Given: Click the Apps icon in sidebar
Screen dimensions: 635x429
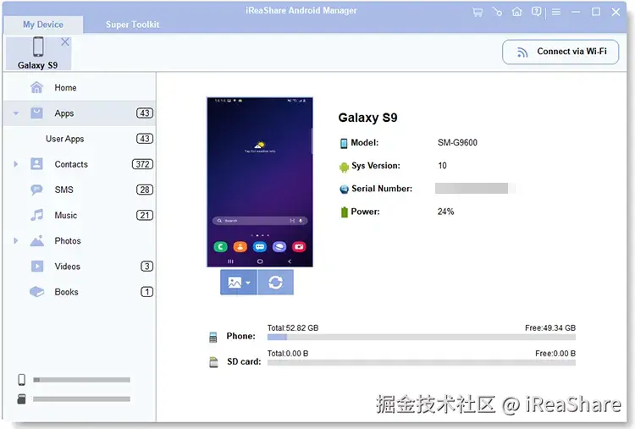Looking at the screenshot, I should [37, 113].
